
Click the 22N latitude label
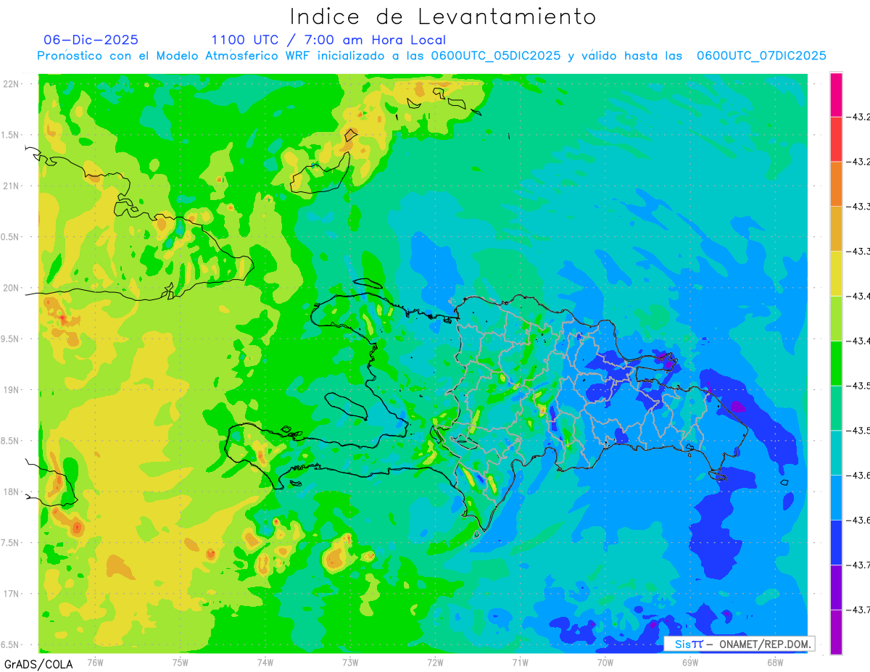tap(11, 83)
